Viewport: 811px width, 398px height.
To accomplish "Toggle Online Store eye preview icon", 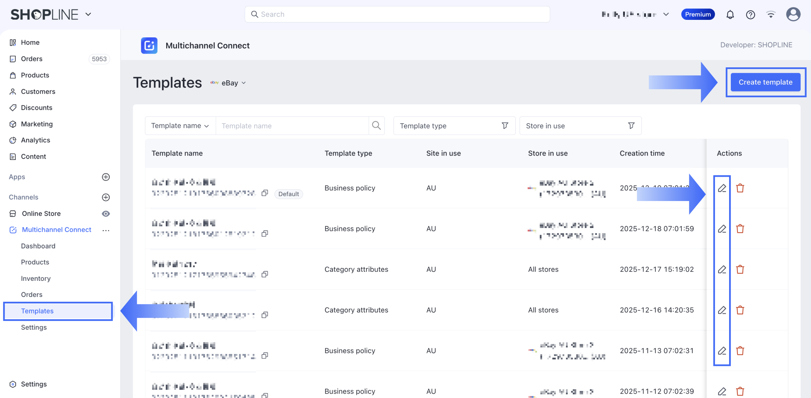I will click(106, 214).
